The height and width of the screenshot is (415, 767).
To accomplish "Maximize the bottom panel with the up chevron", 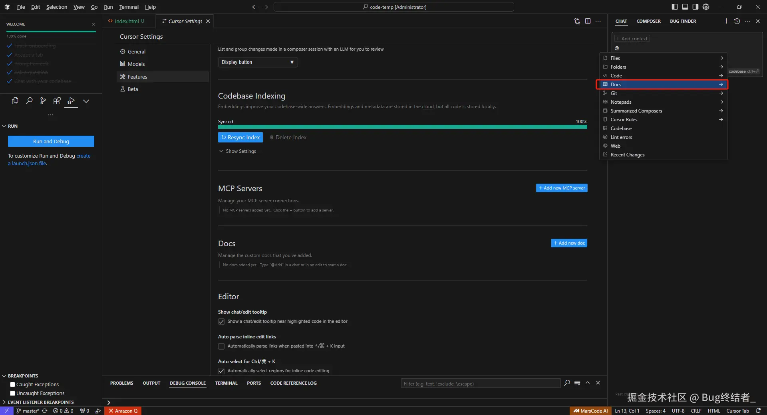I will point(588,383).
